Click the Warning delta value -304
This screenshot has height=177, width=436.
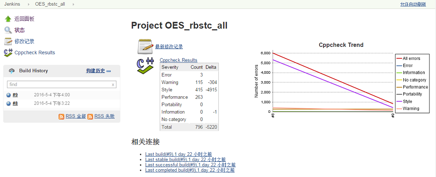pyautogui.click(x=212, y=82)
